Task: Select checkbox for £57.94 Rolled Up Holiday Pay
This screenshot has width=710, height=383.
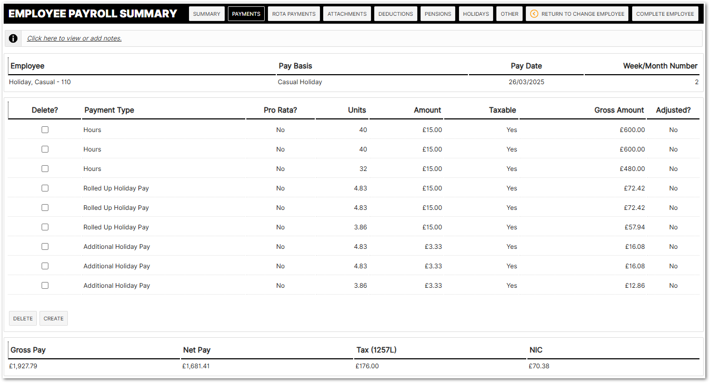Action: 45,227
